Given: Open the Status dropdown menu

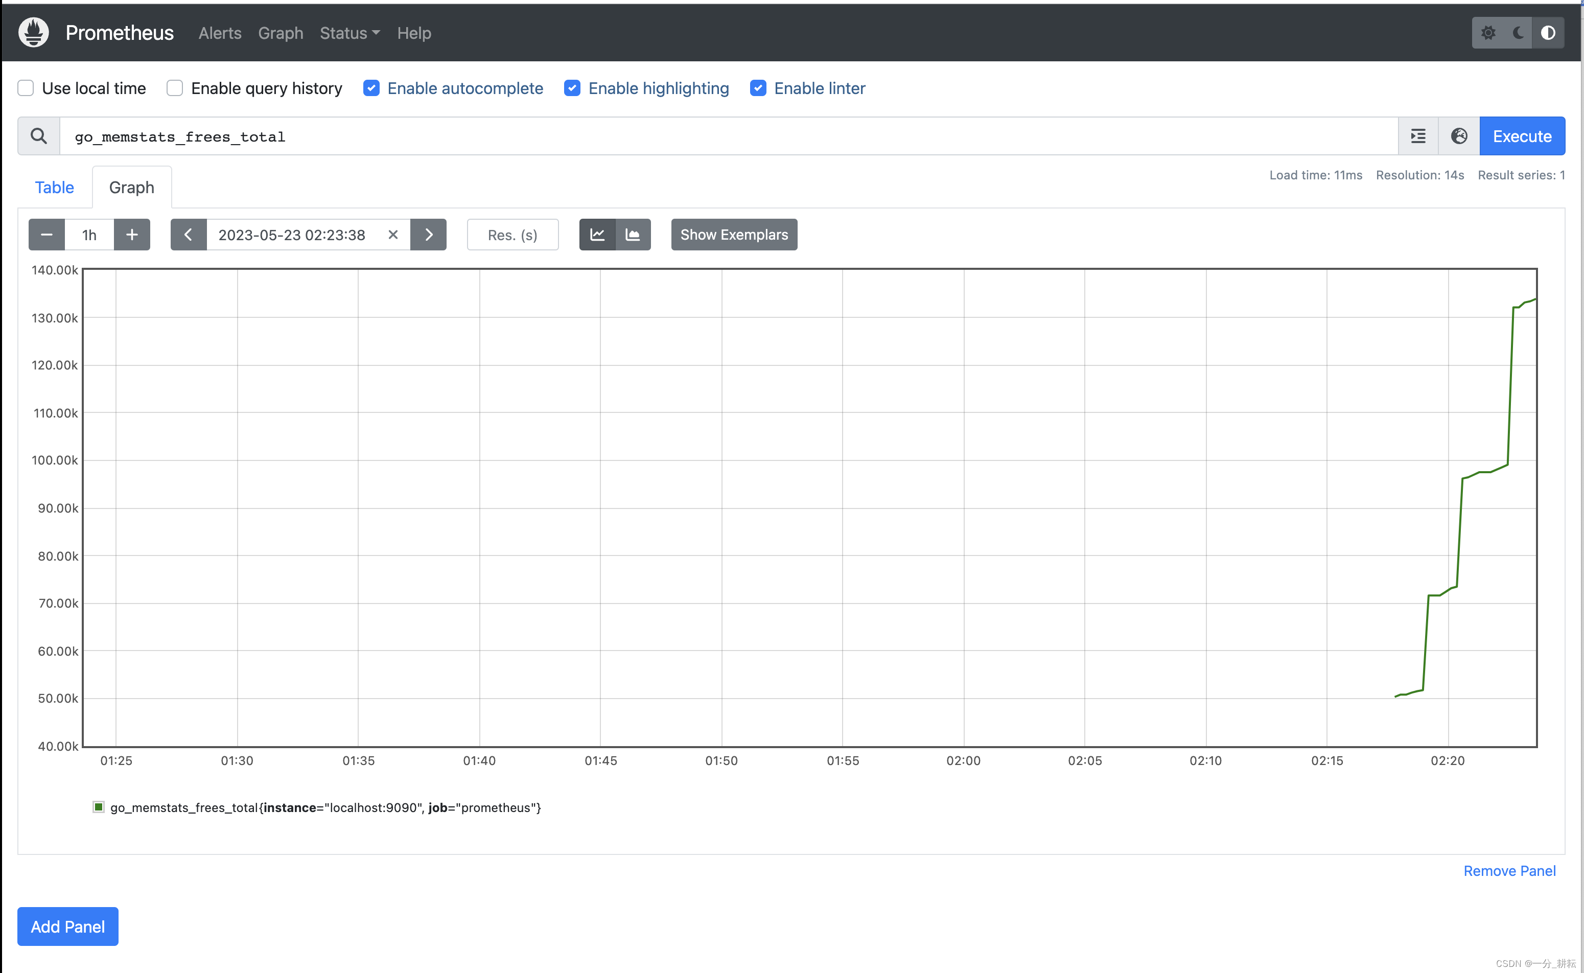Looking at the screenshot, I should point(348,33).
